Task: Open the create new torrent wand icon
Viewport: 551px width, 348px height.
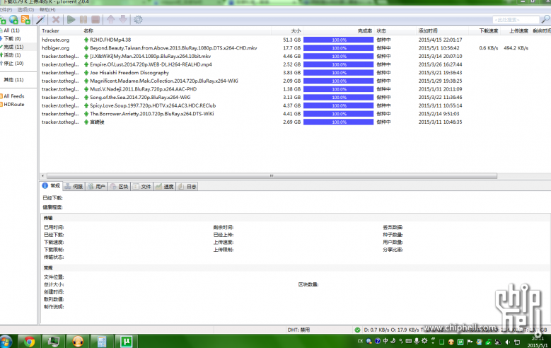Action: click(x=41, y=20)
